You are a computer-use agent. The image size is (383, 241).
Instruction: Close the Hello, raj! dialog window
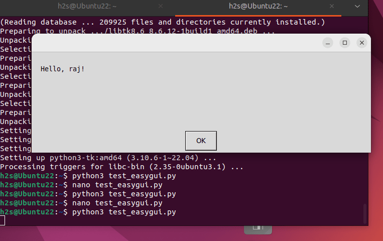tap(362, 43)
